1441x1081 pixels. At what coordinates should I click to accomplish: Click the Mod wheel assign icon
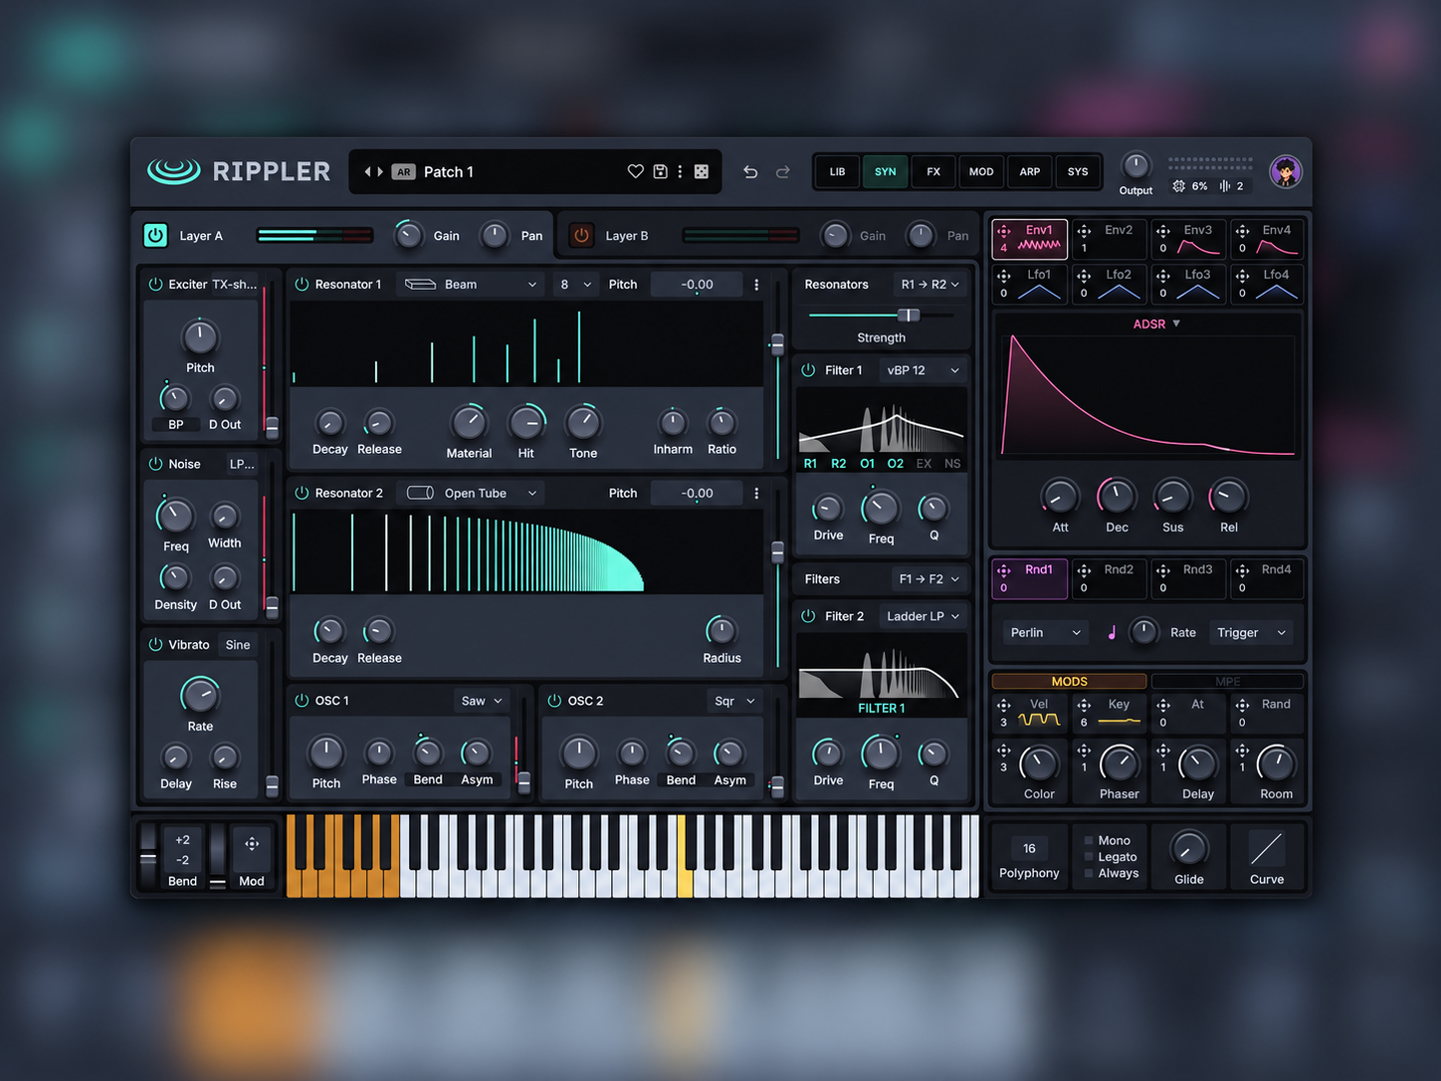point(252,844)
